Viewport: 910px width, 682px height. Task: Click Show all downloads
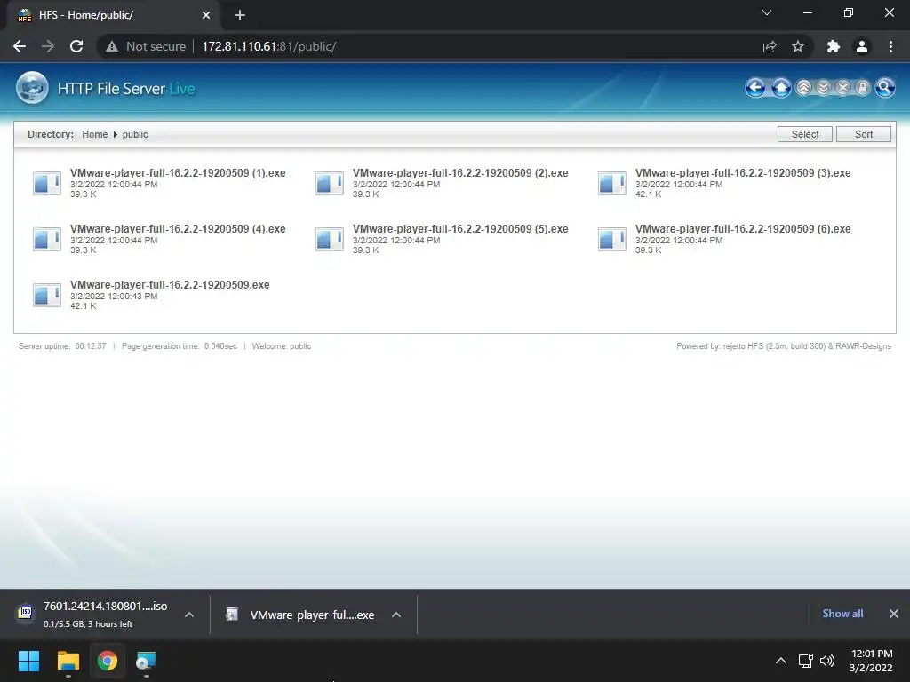[842, 614]
